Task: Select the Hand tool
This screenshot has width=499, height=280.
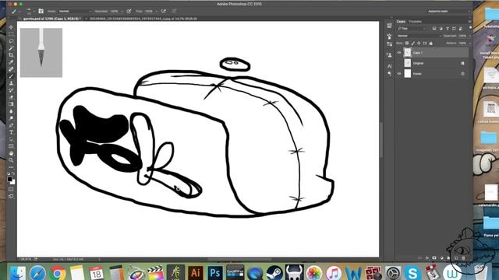Action: (x=11, y=153)
